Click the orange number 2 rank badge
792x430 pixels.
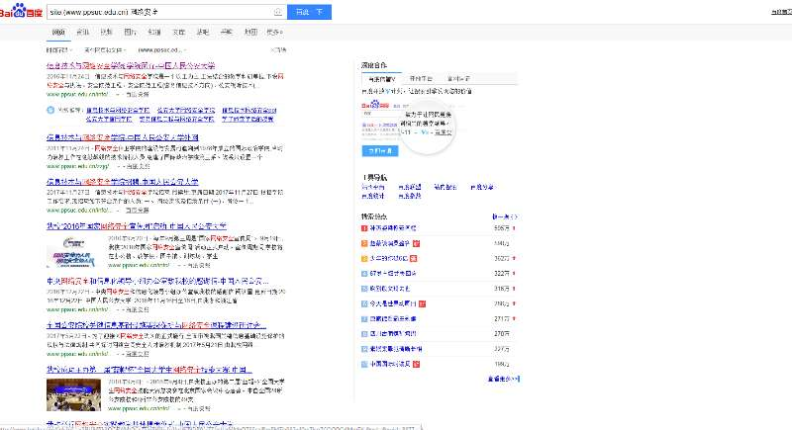coord(364,243)
